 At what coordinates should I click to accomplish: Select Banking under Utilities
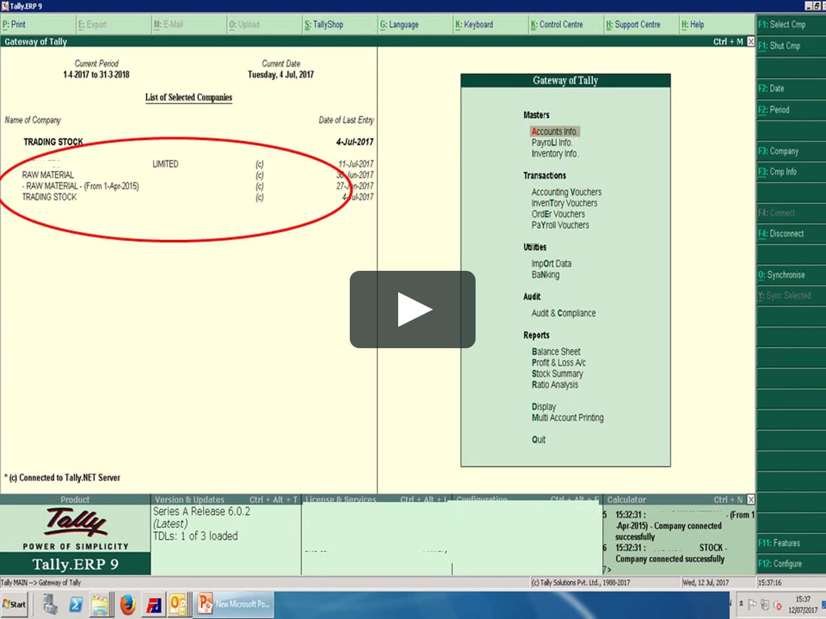point(545,275)
